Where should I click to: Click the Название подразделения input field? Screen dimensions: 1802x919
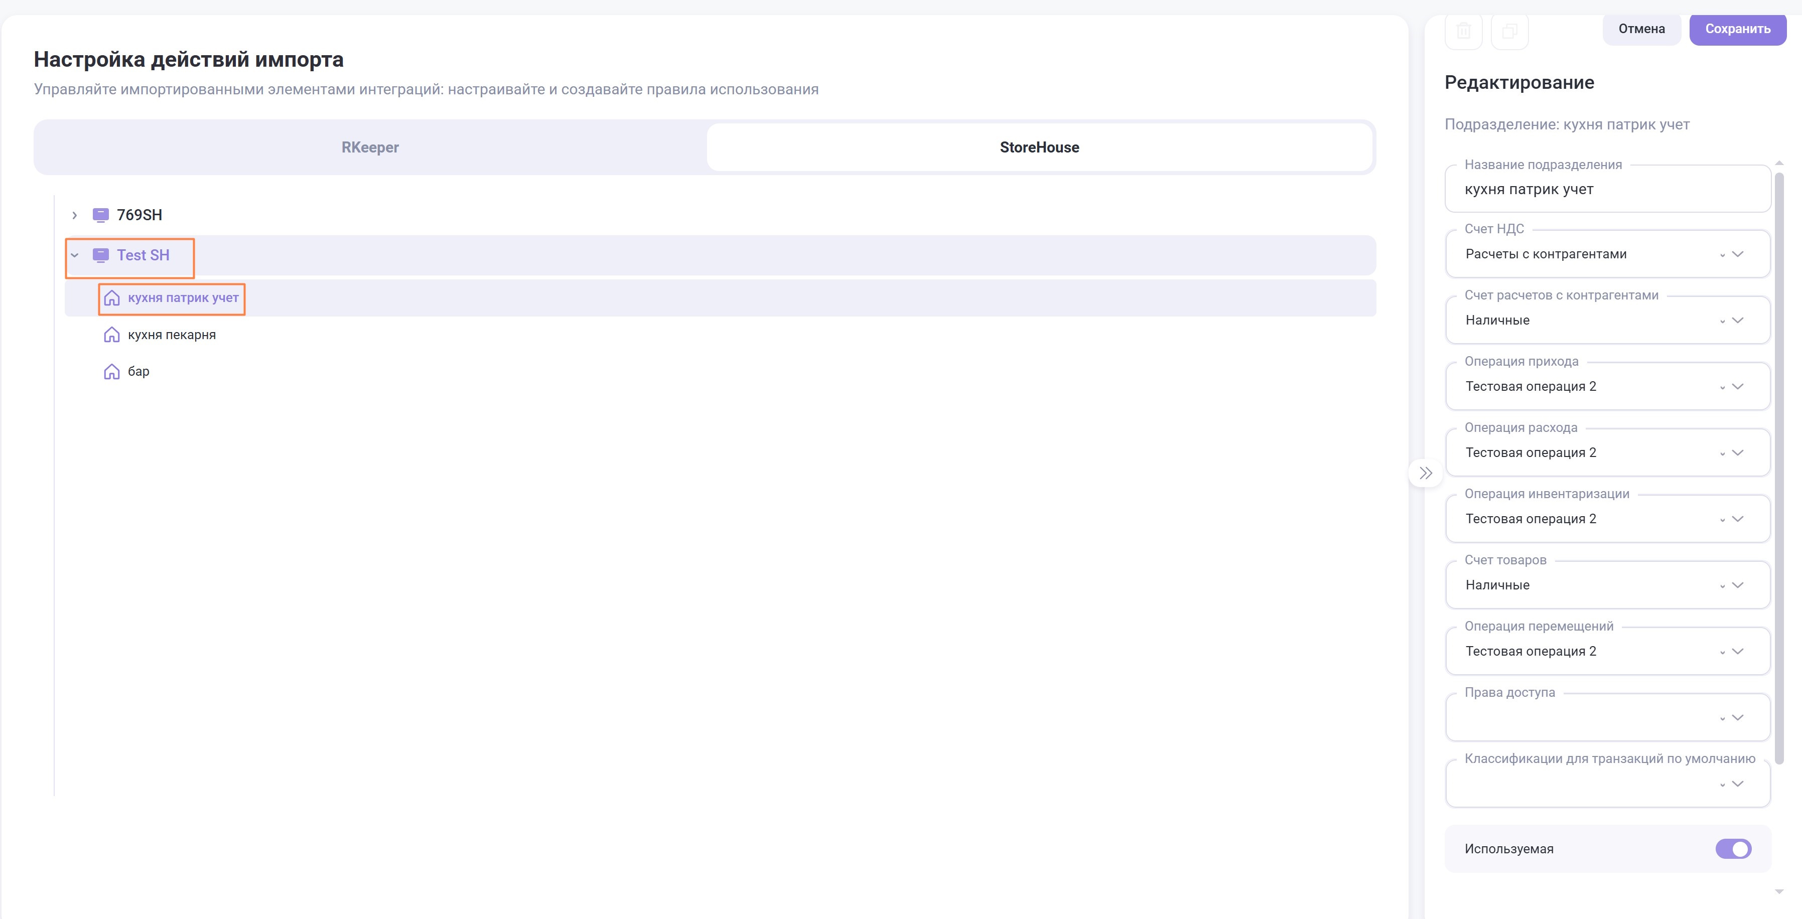[1607, 190]
